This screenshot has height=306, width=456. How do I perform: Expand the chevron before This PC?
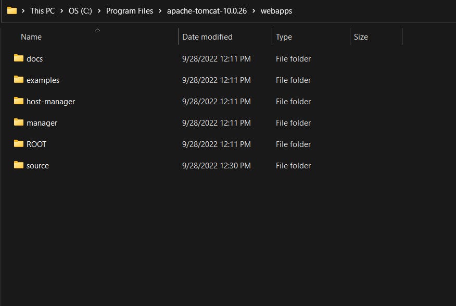click(23, 11)
